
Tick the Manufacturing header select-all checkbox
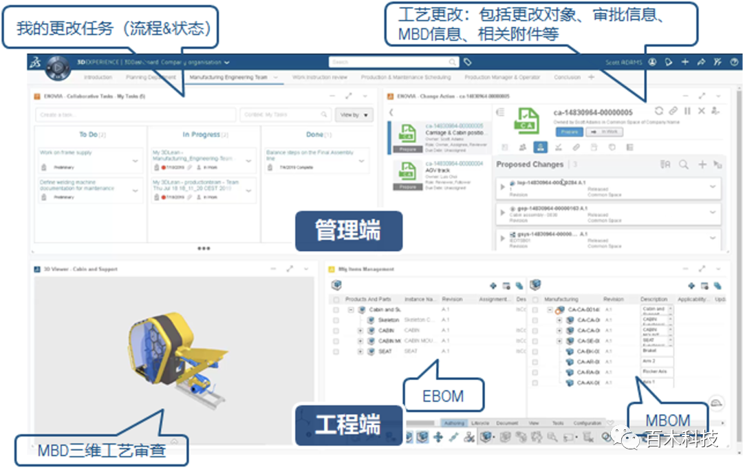click(535, 299)
